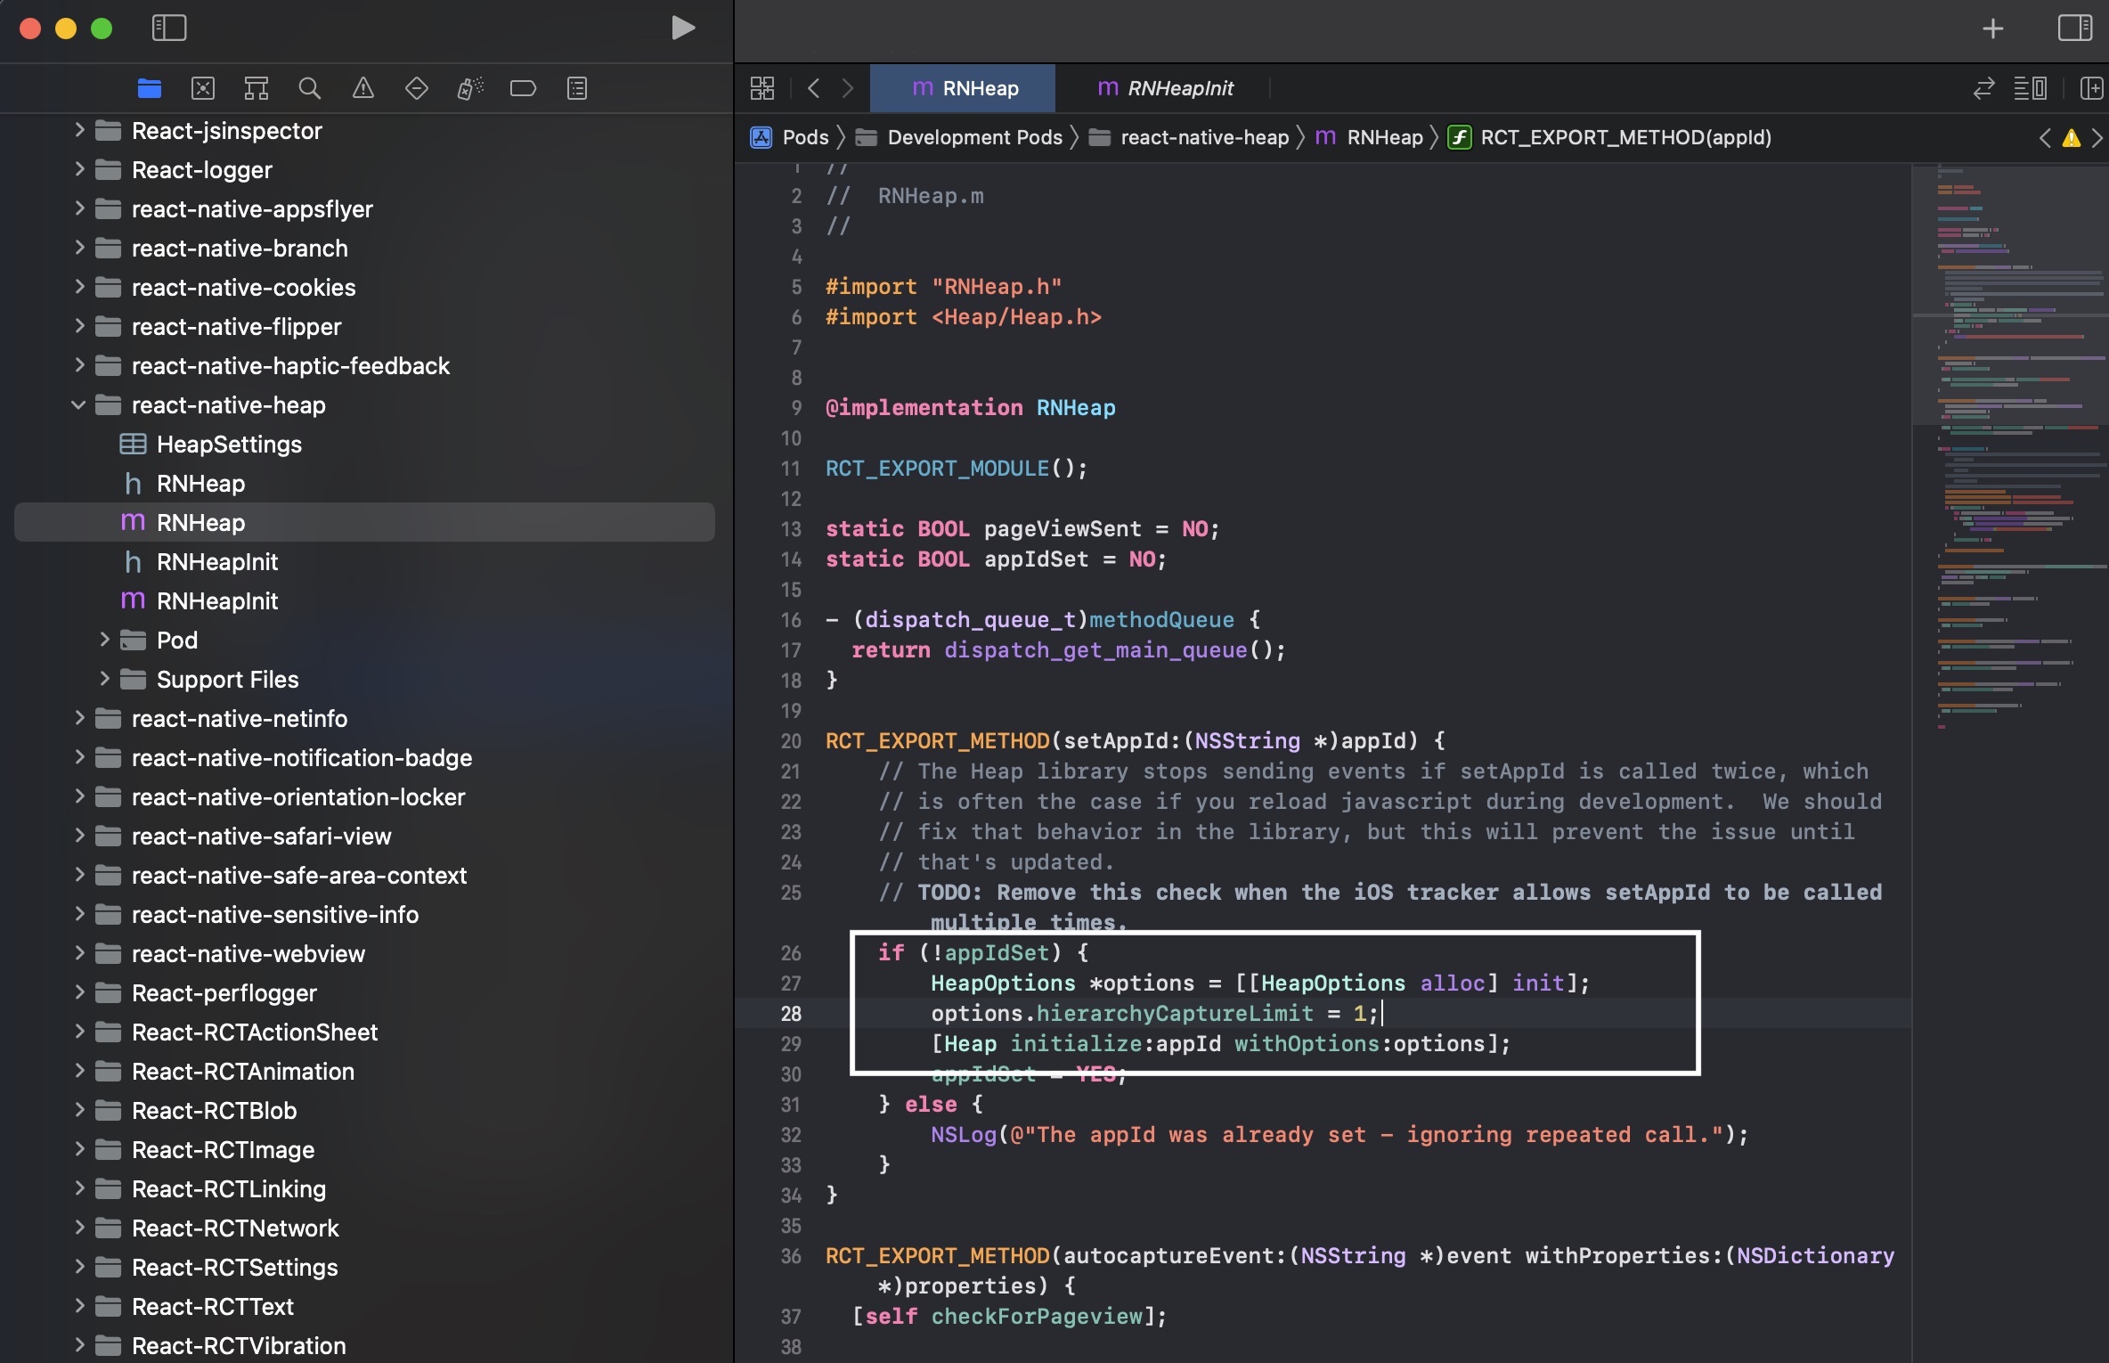Add a new editor pane to the right
2109x1363 pixels.
coord(2091,88)
